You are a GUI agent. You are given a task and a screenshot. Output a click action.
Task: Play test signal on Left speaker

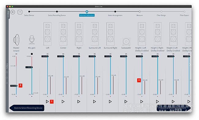click(x=47, y=102)
